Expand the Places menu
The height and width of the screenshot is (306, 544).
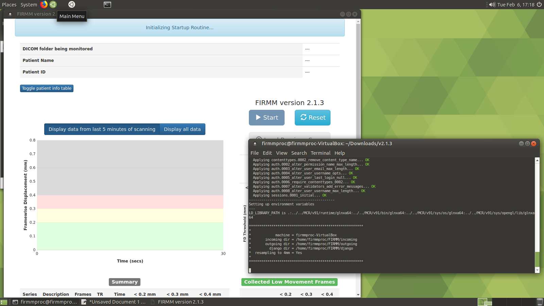click(x=9, y=5)
